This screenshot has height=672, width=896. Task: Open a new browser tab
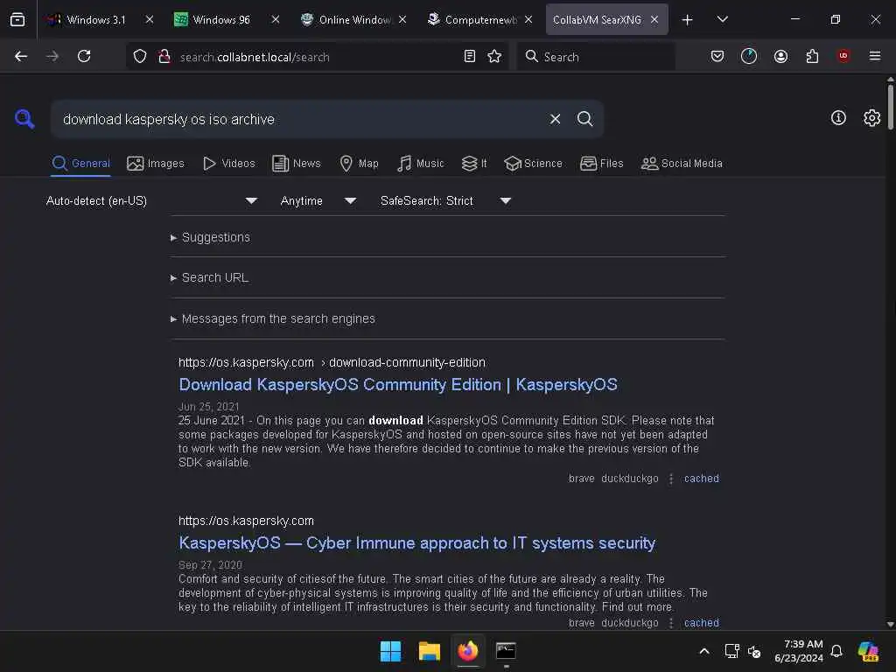point(687,20)
